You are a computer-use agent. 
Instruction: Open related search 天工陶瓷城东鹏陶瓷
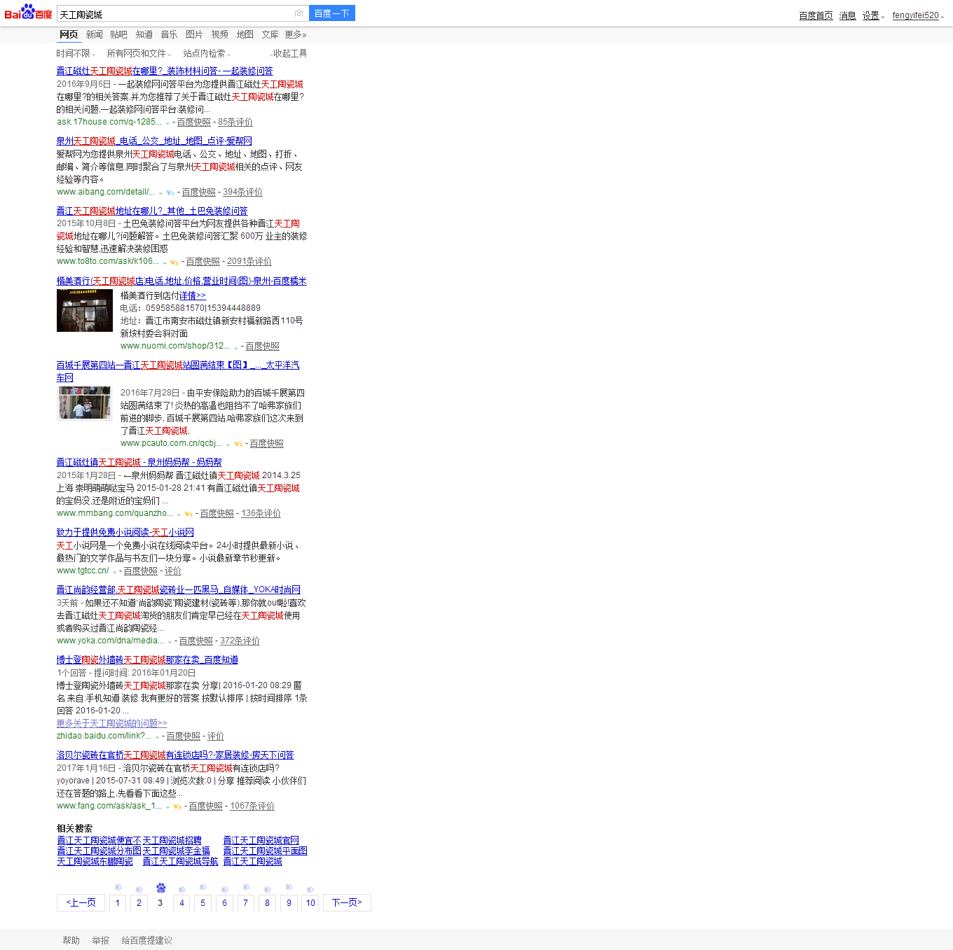95,861
